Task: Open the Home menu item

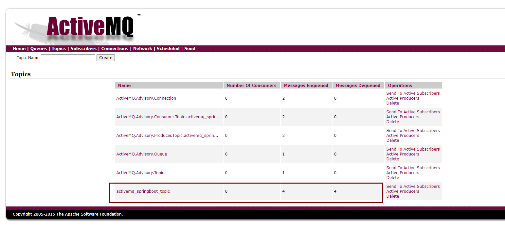Action: [19, 49]
